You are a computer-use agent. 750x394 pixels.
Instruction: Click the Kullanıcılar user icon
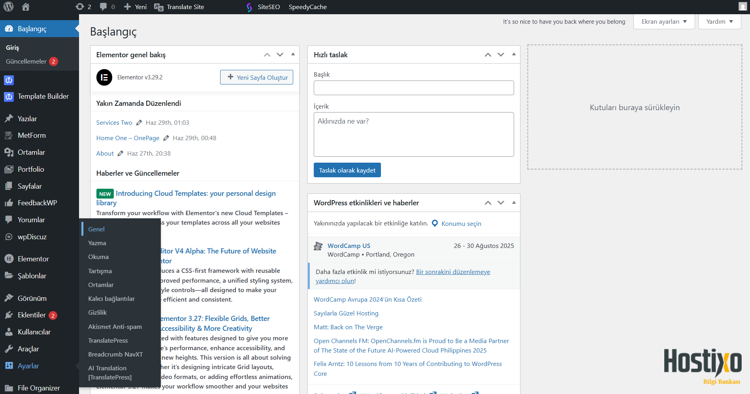click(9, 332)
